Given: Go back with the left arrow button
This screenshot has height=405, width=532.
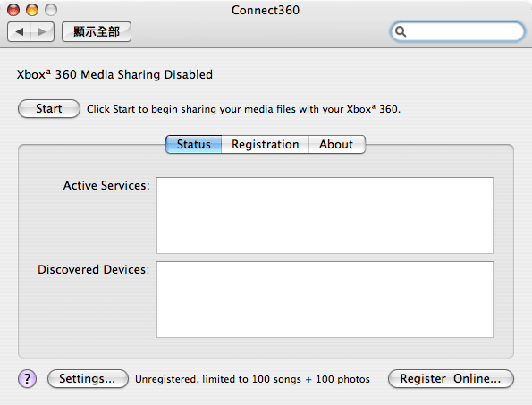Looking at the screenshot, I should click(20, 32).
